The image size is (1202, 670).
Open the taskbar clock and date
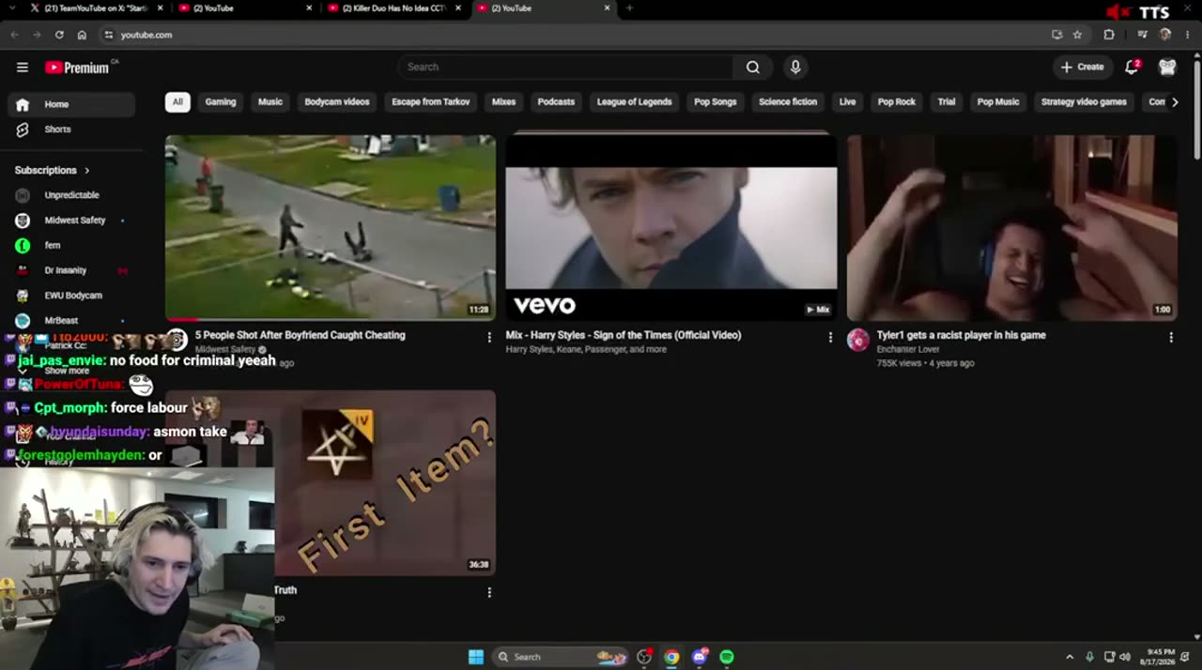pos(1158,657)
